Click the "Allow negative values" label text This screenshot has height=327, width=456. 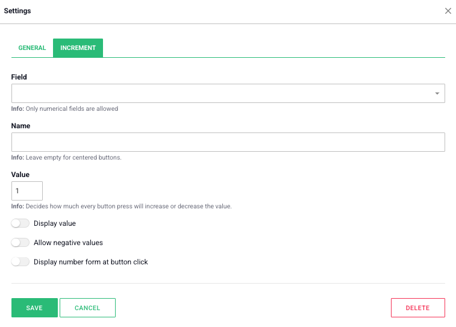click(x=68, y=243)
